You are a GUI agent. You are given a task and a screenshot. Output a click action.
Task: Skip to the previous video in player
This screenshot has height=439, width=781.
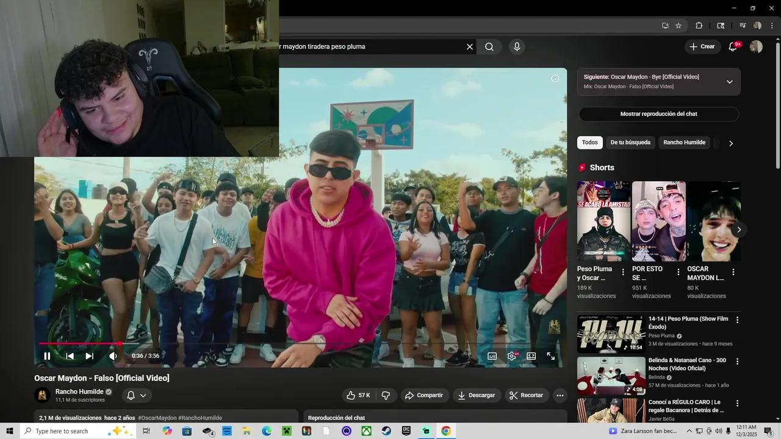point(70,356)
